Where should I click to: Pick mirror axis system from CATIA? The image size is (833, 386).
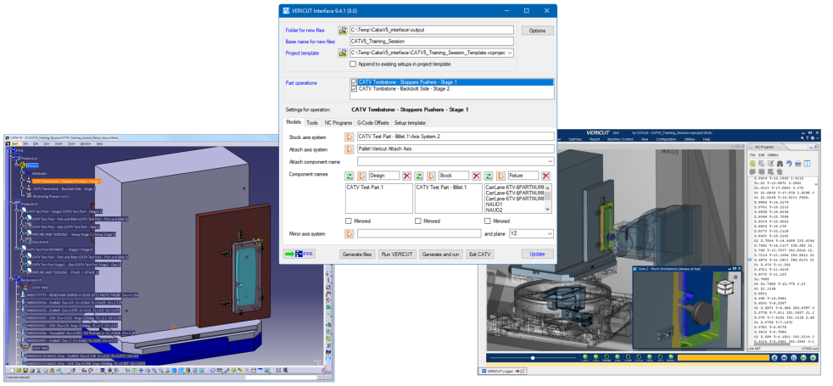[349, 233]
